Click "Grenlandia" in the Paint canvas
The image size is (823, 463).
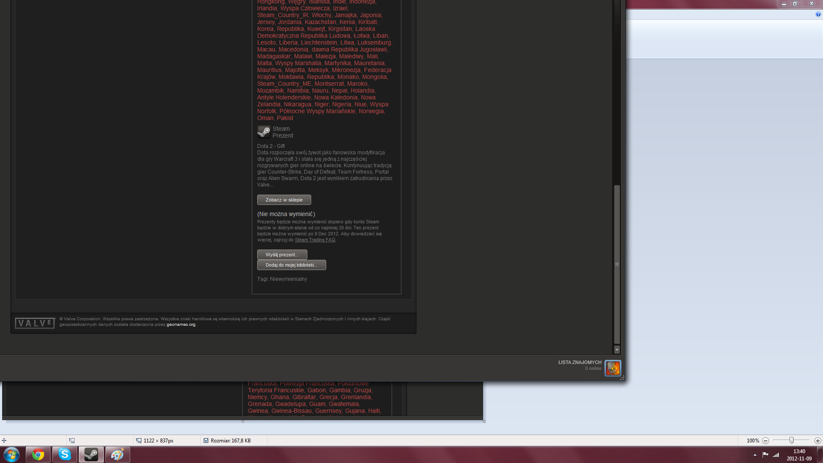(x=356, y=397)
